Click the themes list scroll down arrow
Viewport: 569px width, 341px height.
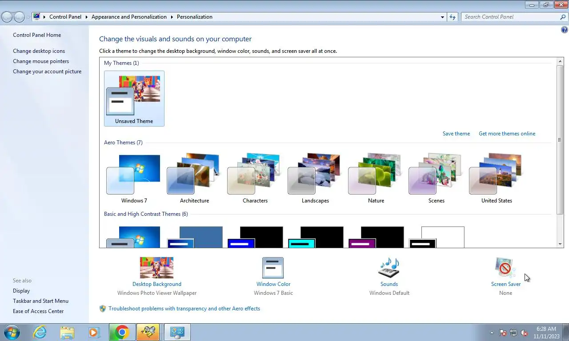click(x=560, y=244)
